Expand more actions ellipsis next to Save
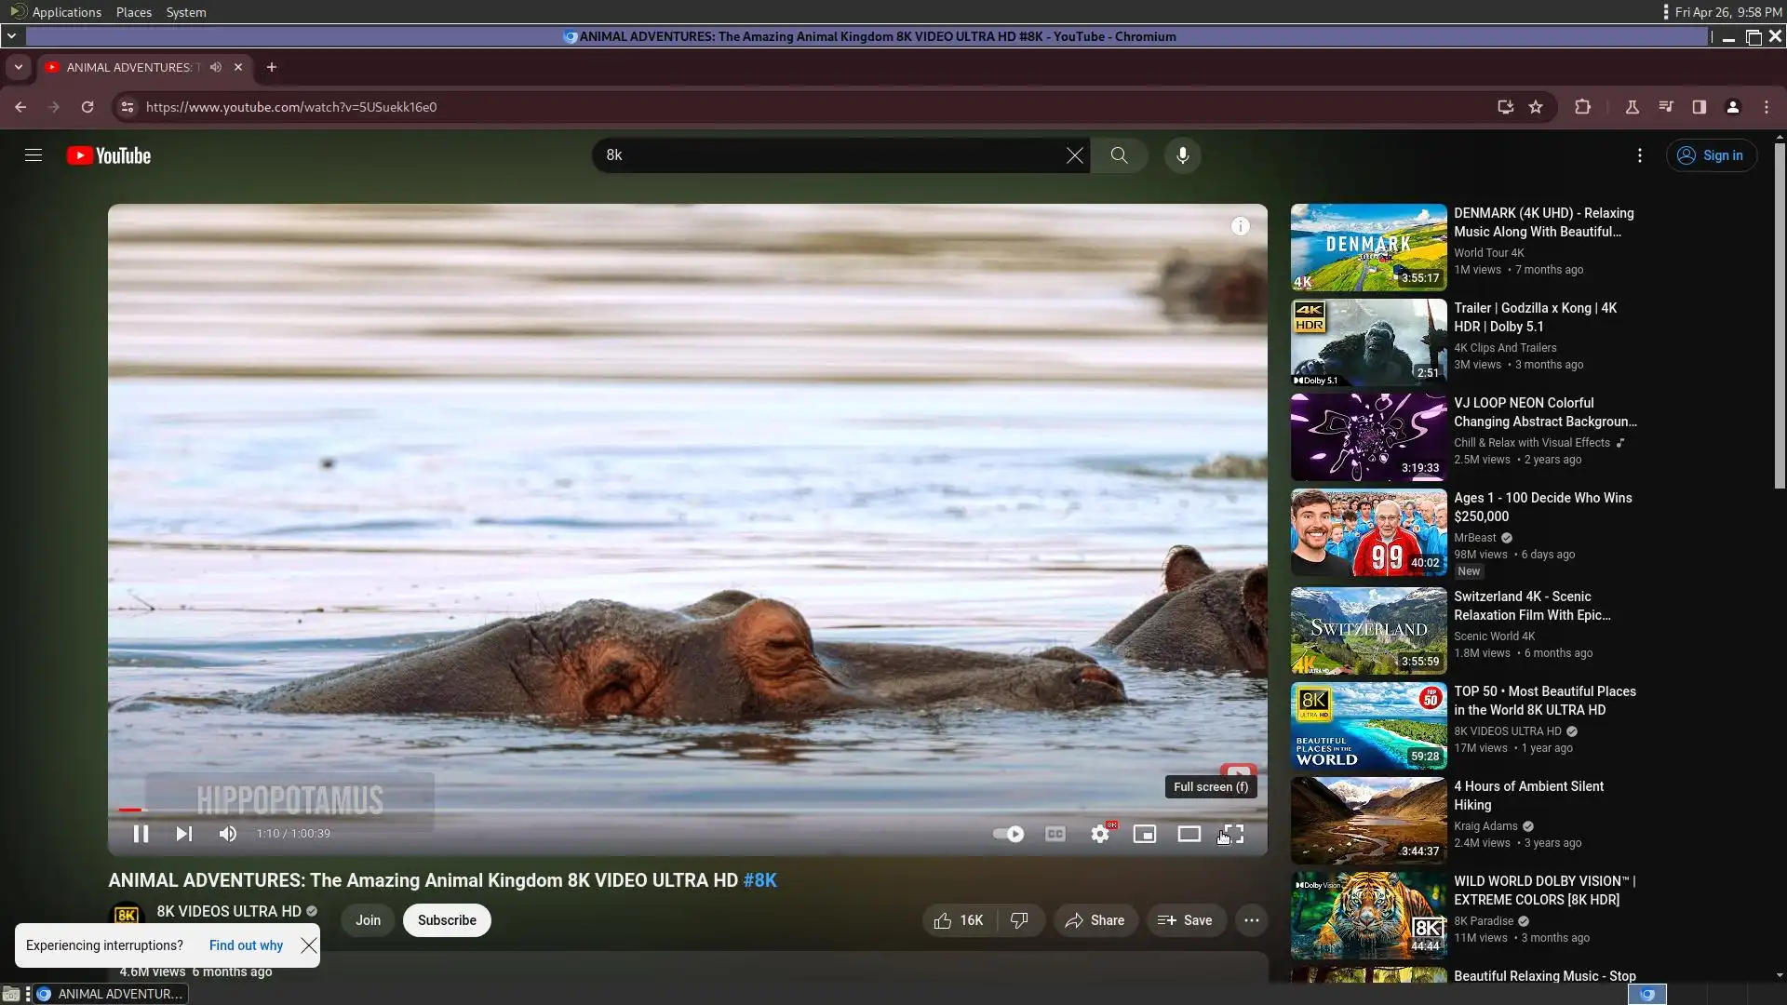Viewport: 1787px width, 1005px height. [1251, 920]
